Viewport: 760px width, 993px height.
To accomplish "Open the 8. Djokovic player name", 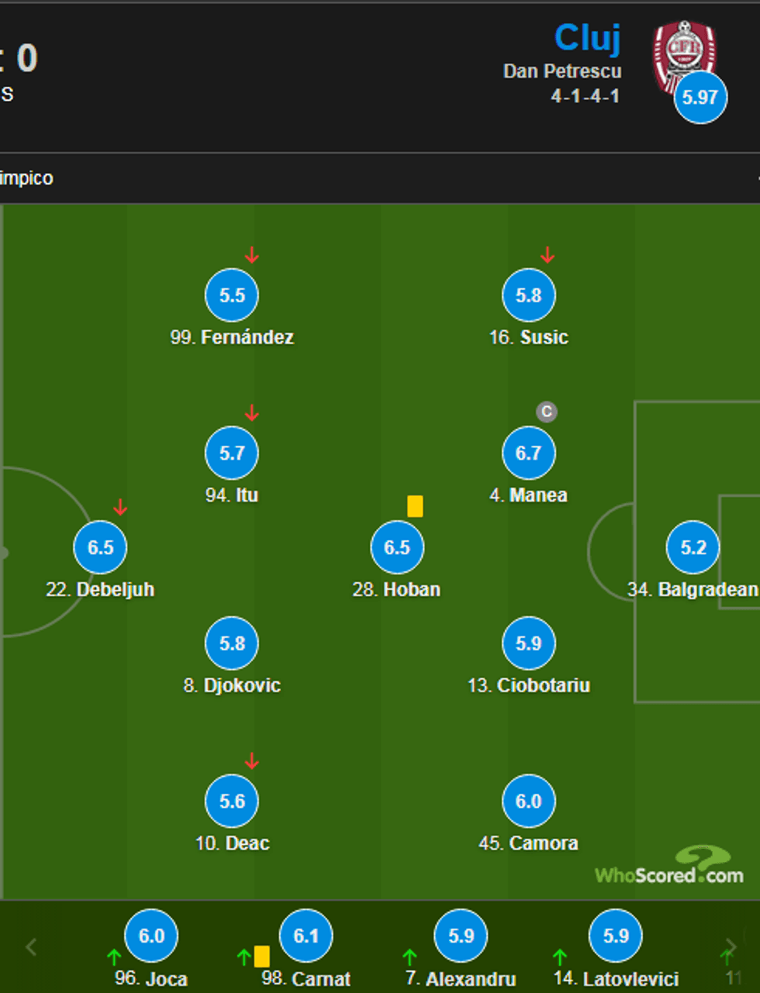I will tap(232, 685).
